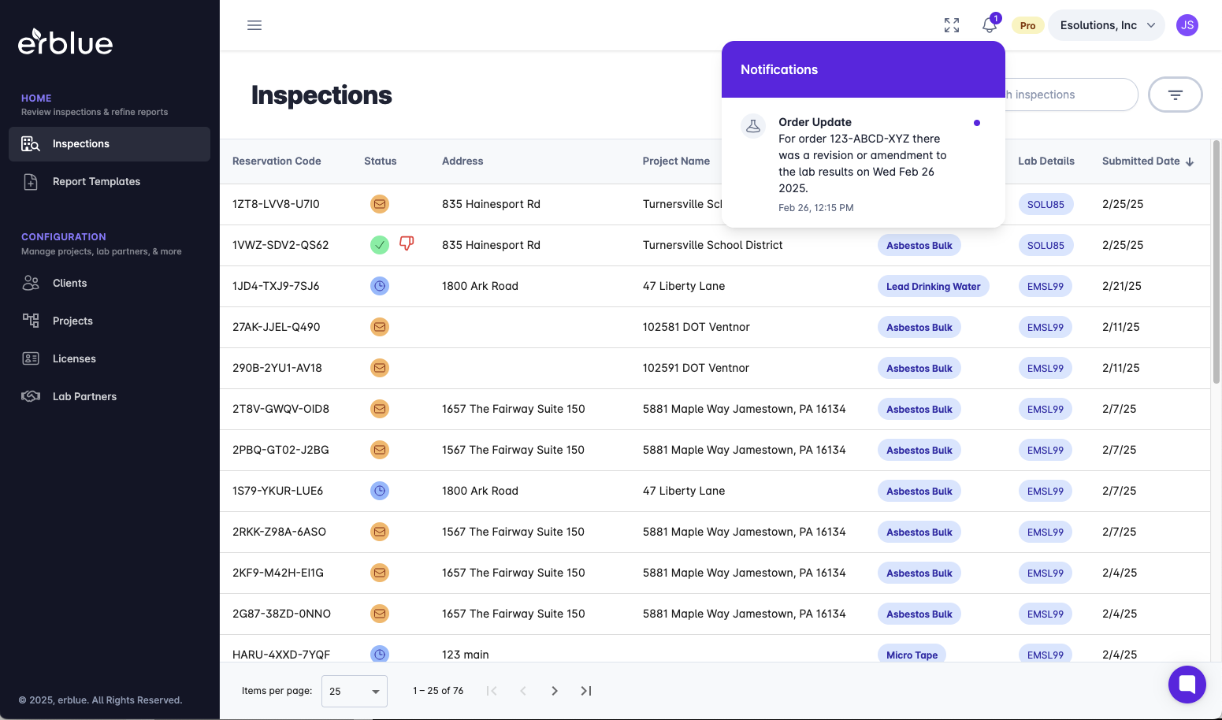The width and height of the screenshot is (1222, 720).
Task: Click the SOLU85 lab tag for 1ZT8-LVV8-U7I0
Action: (1046, 204)
